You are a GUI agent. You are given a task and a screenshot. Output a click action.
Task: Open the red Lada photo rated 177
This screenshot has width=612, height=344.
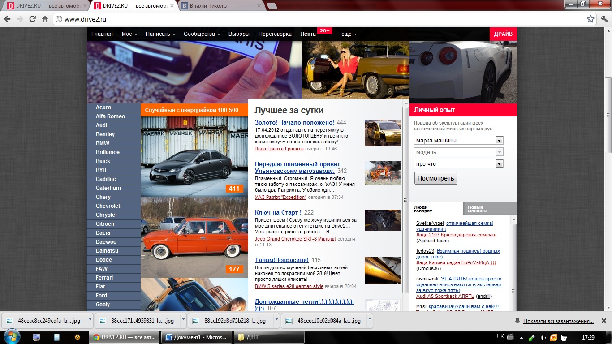tap(194, 237)
